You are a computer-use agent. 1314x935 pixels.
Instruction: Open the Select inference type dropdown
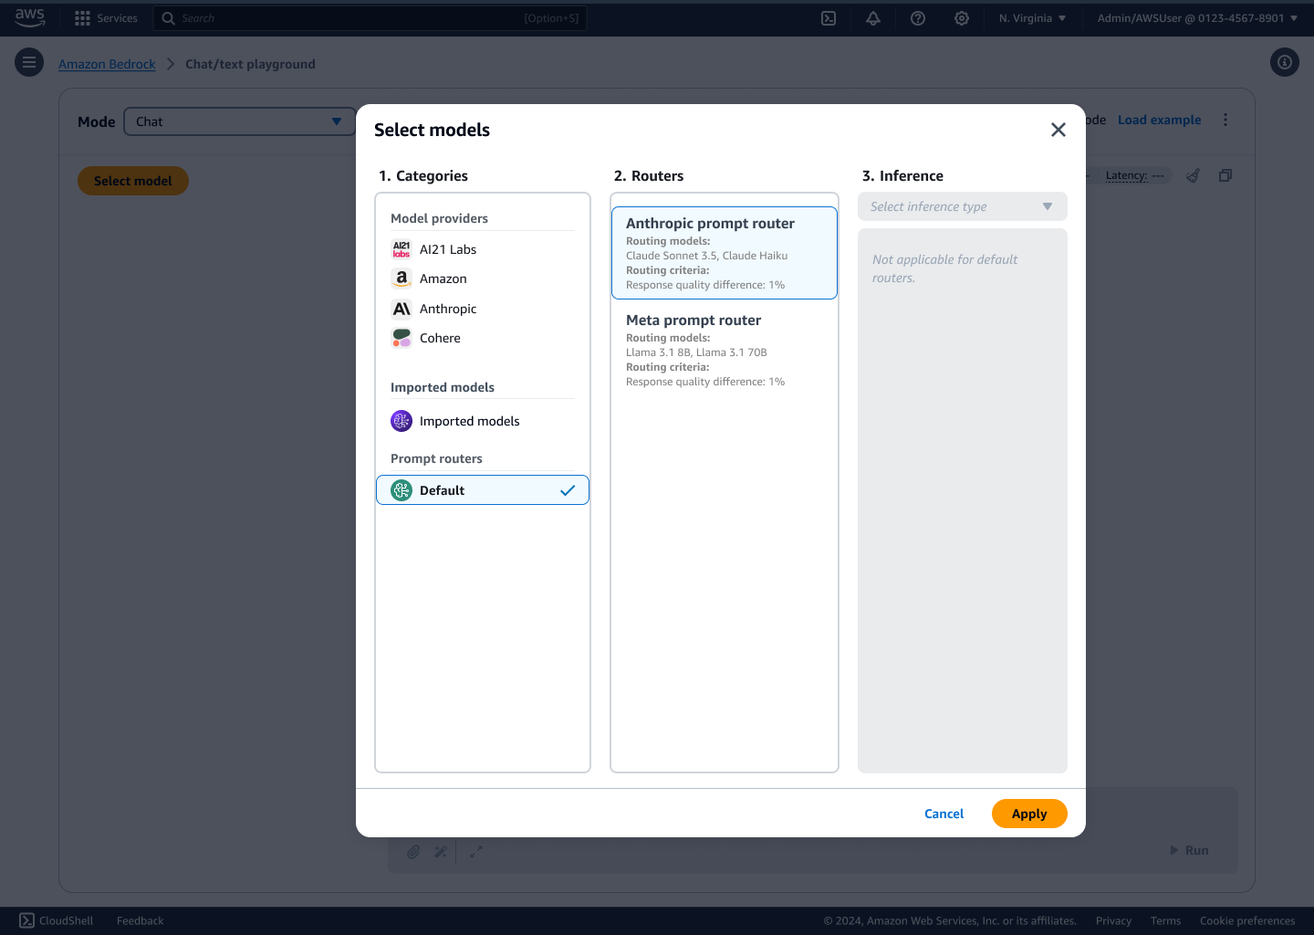(x=962, y=206)
